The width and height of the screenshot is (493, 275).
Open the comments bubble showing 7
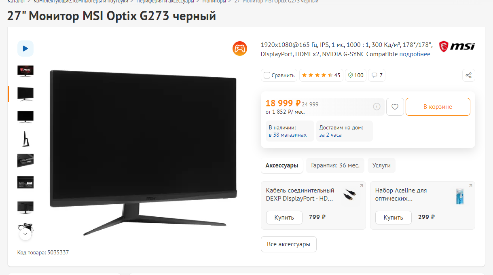point(377,75)
